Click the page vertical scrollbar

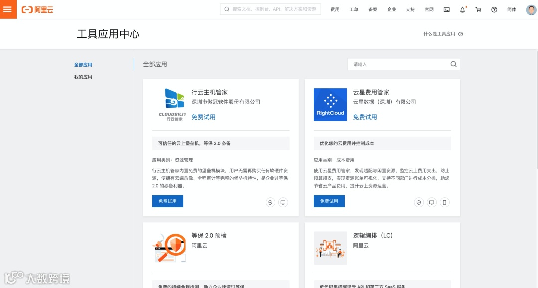pos(537,109)
